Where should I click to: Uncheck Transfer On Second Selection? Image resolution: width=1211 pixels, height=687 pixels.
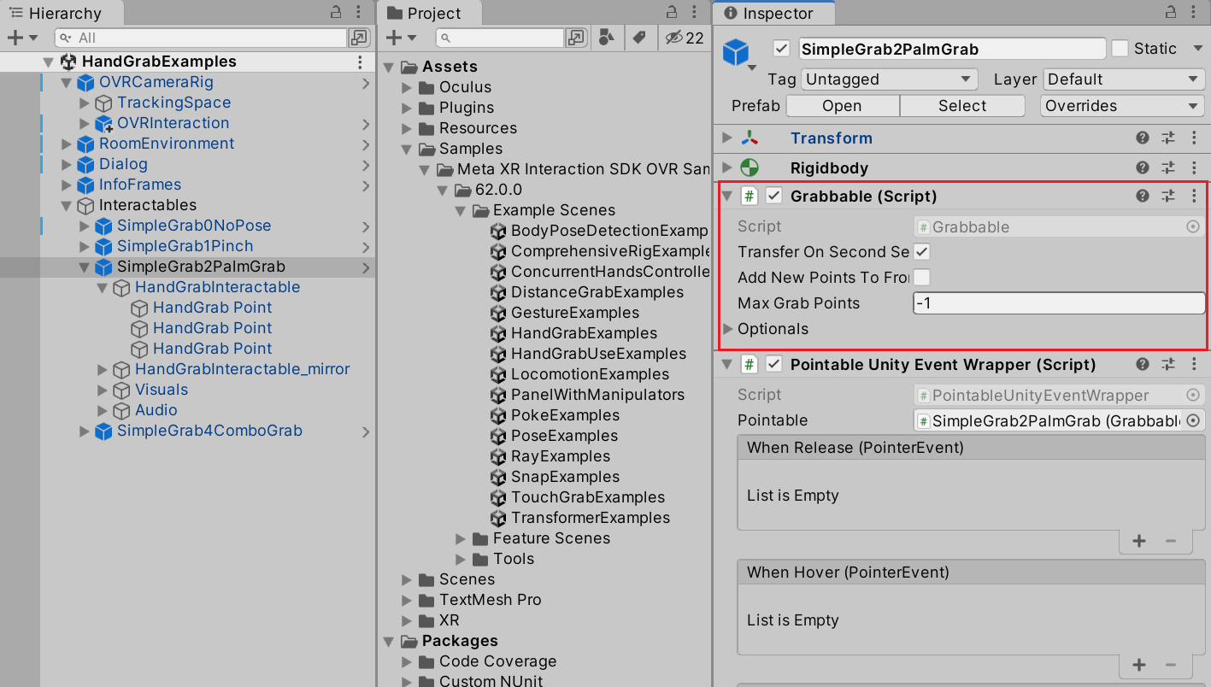921,252
